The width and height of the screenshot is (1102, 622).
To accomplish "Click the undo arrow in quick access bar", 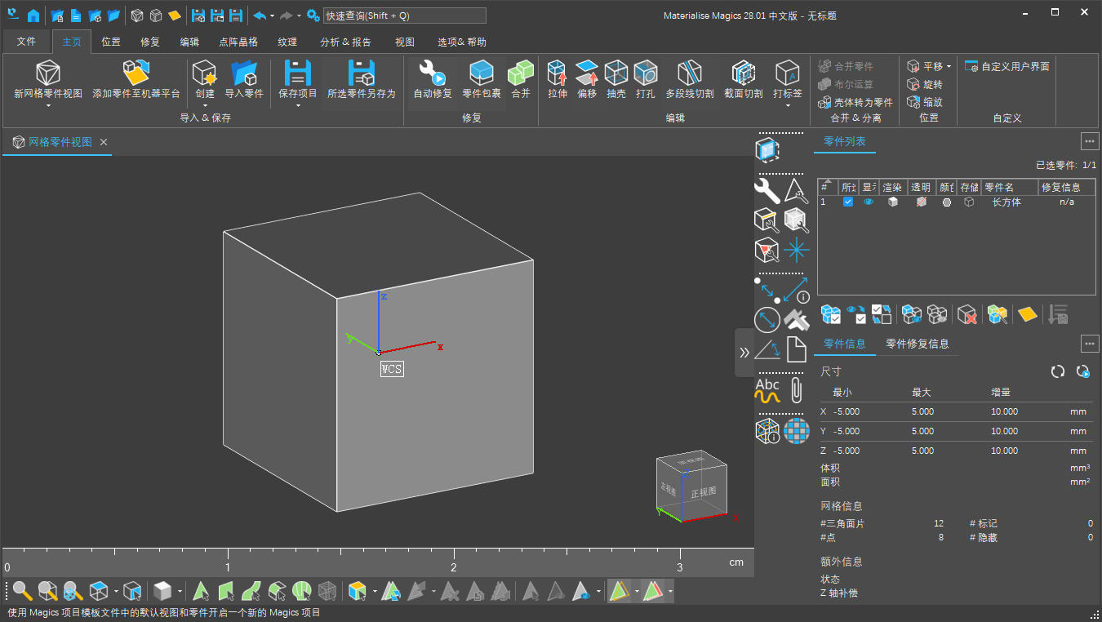I will [x=258, y=15].
